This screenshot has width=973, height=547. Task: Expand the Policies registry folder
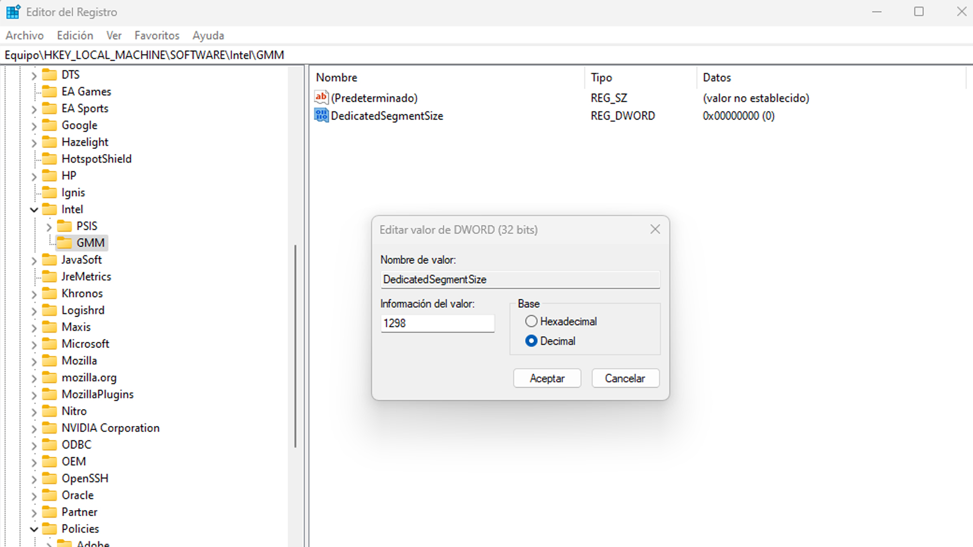(x=35, y=528)
